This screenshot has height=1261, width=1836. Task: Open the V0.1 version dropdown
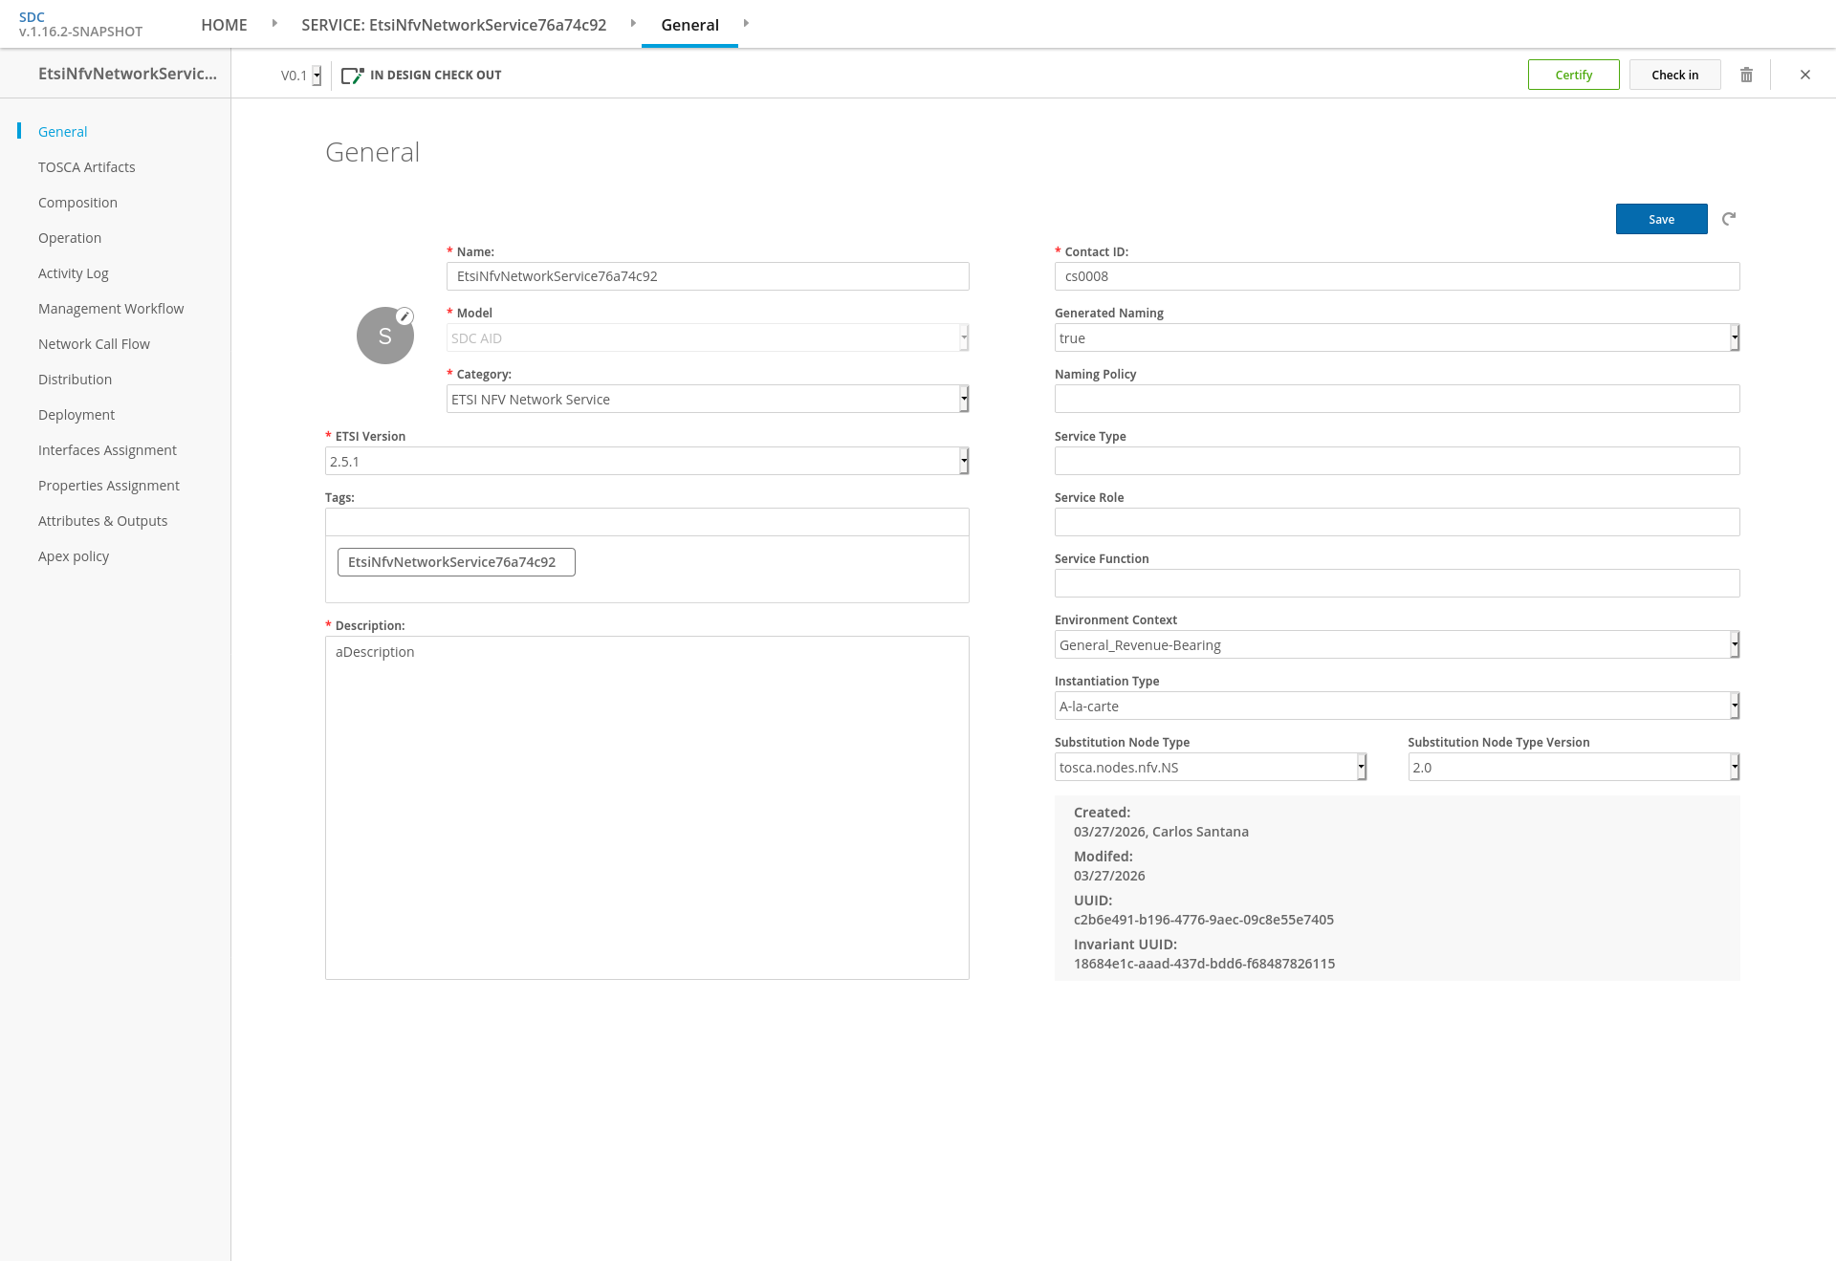pos(317,76)
